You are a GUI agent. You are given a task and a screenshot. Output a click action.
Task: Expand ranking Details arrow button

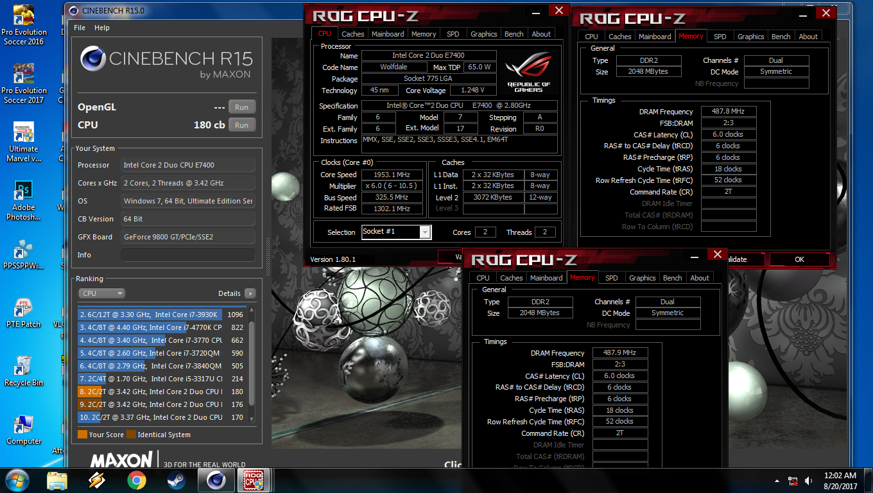(x=250, y=293)
